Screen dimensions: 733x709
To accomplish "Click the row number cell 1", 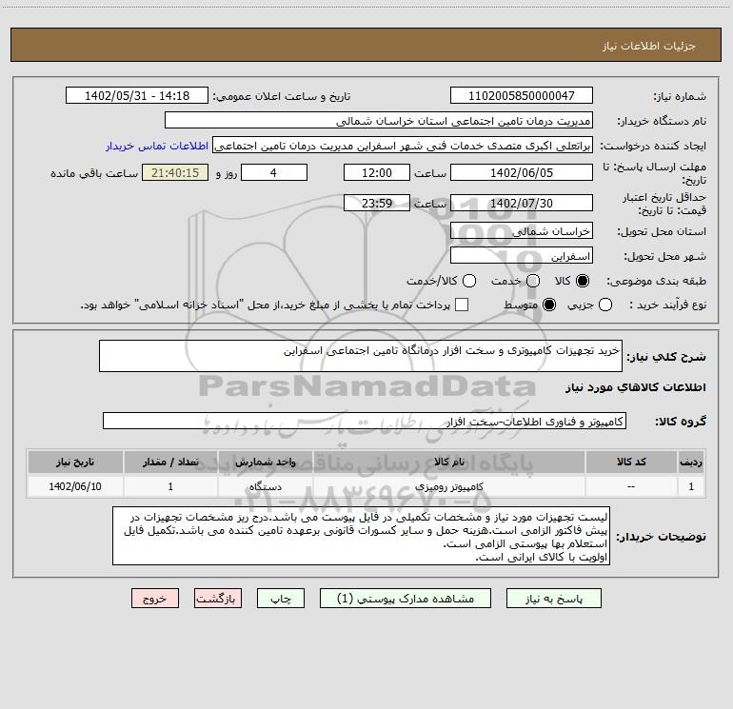I will click(691, 486).
